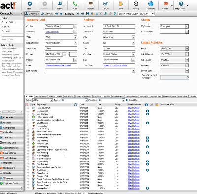
Task: Go to first record arrow
Action: point(56,14)
